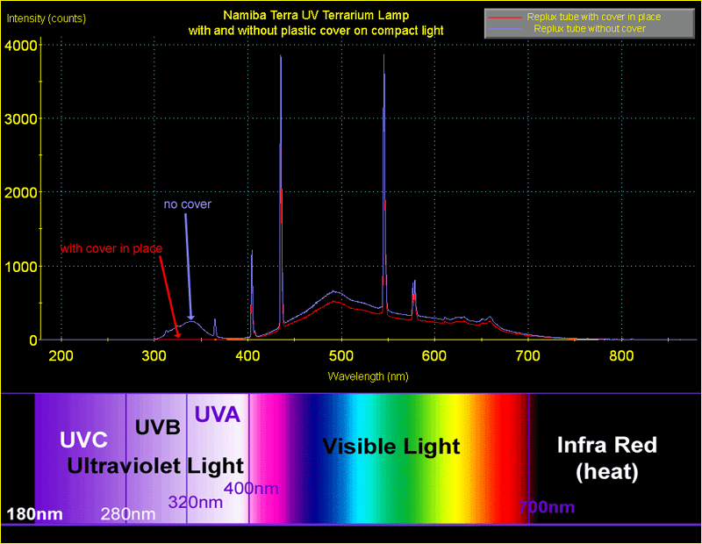This screenshot has width=702, height=544.
Task: Click the x-axis value 200
Action: point(61,356)
